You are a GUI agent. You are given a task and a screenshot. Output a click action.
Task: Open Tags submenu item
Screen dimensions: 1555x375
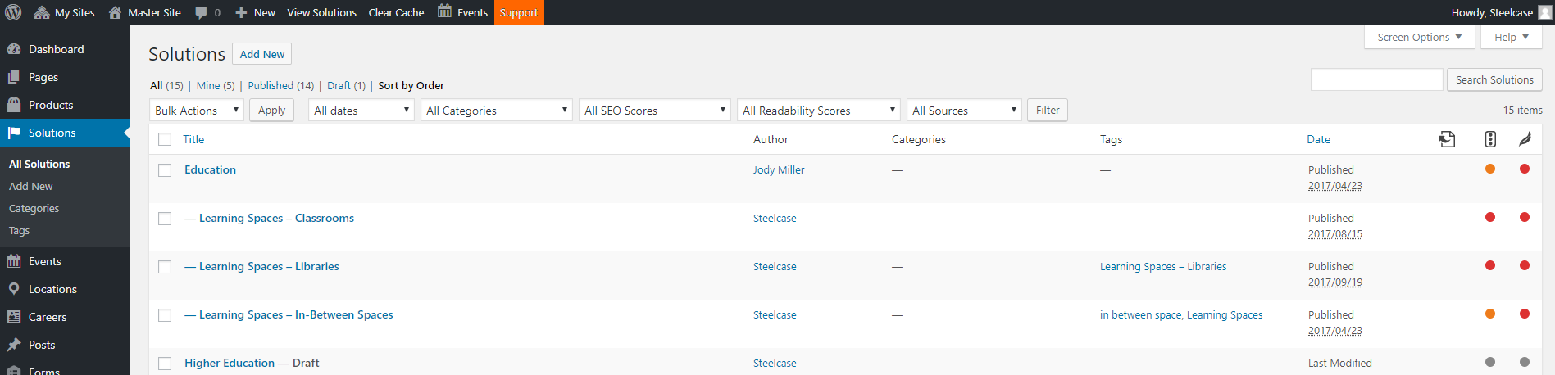(x=19, y=230)
